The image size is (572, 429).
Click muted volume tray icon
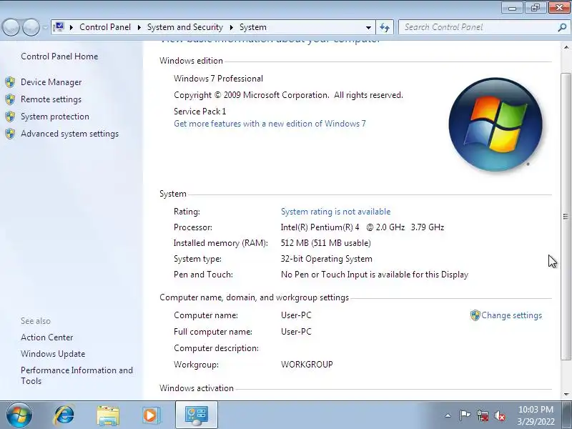point(499,415)
